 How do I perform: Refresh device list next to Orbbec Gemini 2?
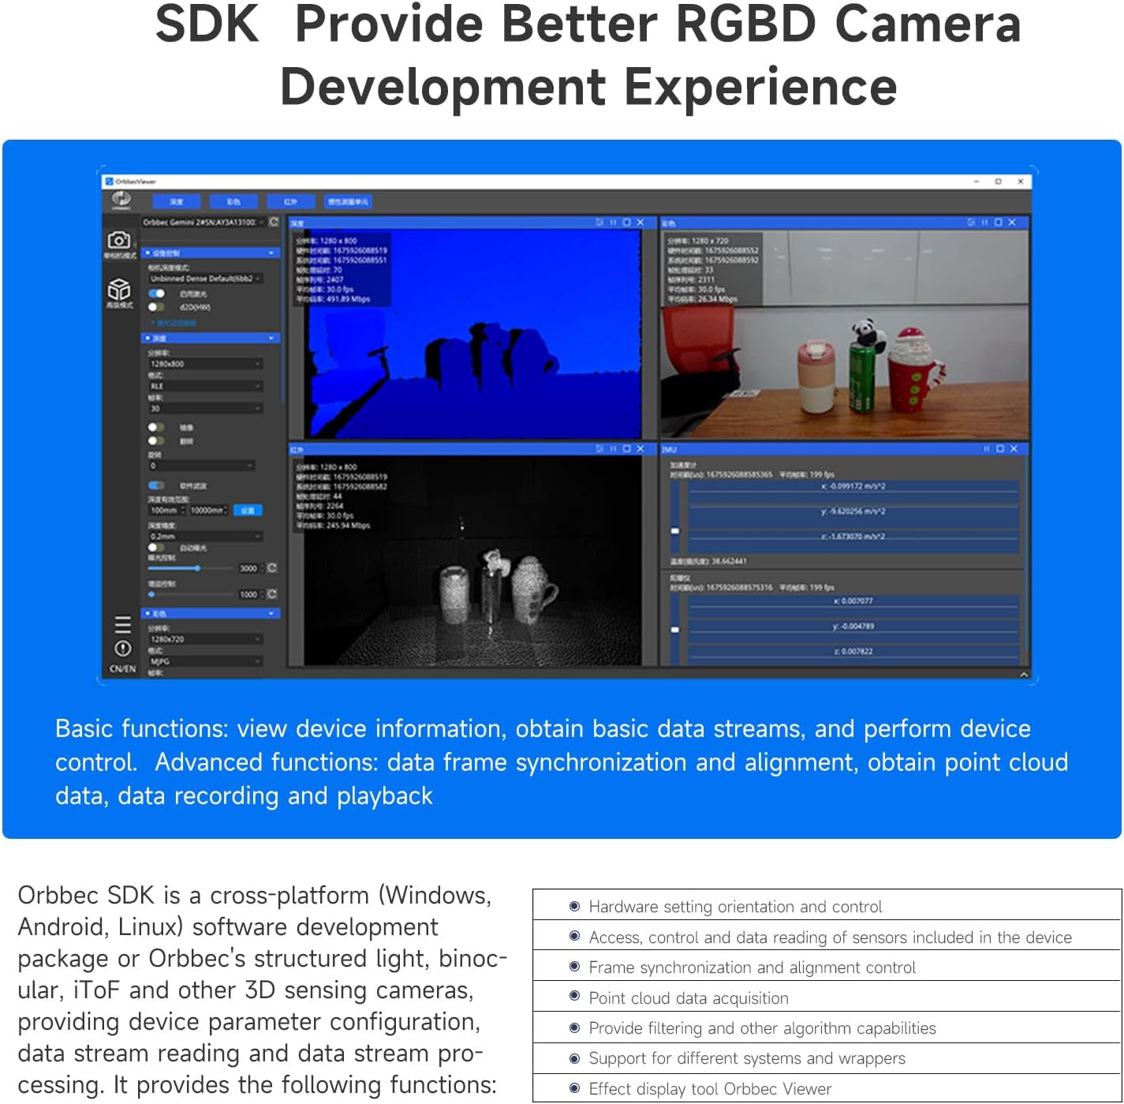pos(273,223)
